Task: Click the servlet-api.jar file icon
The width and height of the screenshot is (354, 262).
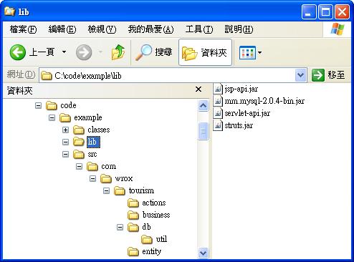Action: pos(218,113)
